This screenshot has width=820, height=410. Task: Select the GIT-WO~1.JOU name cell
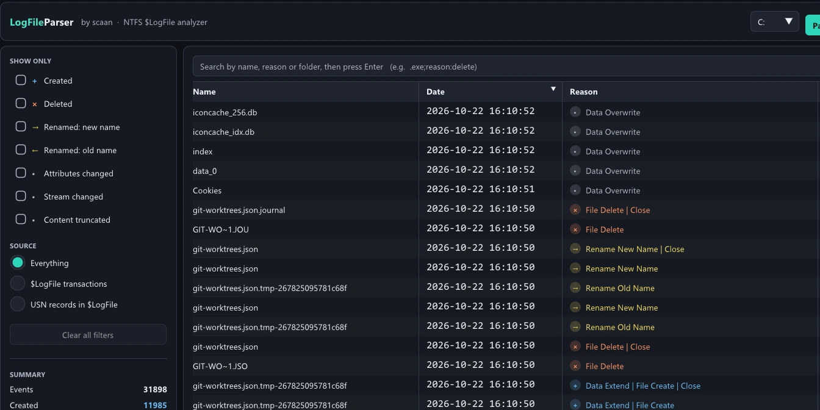[221, 229]
